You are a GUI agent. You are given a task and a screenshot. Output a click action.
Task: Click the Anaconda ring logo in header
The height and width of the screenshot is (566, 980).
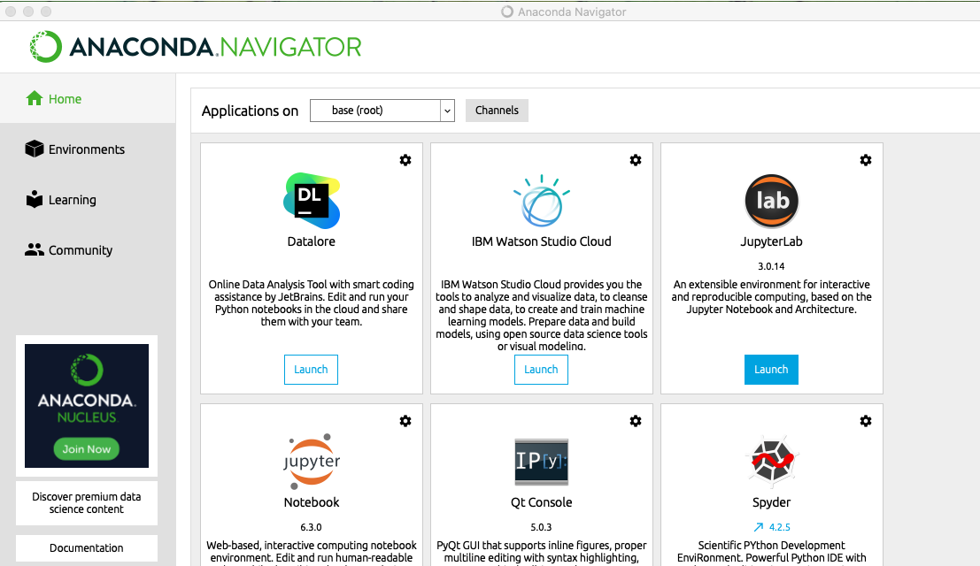point(46,46)
